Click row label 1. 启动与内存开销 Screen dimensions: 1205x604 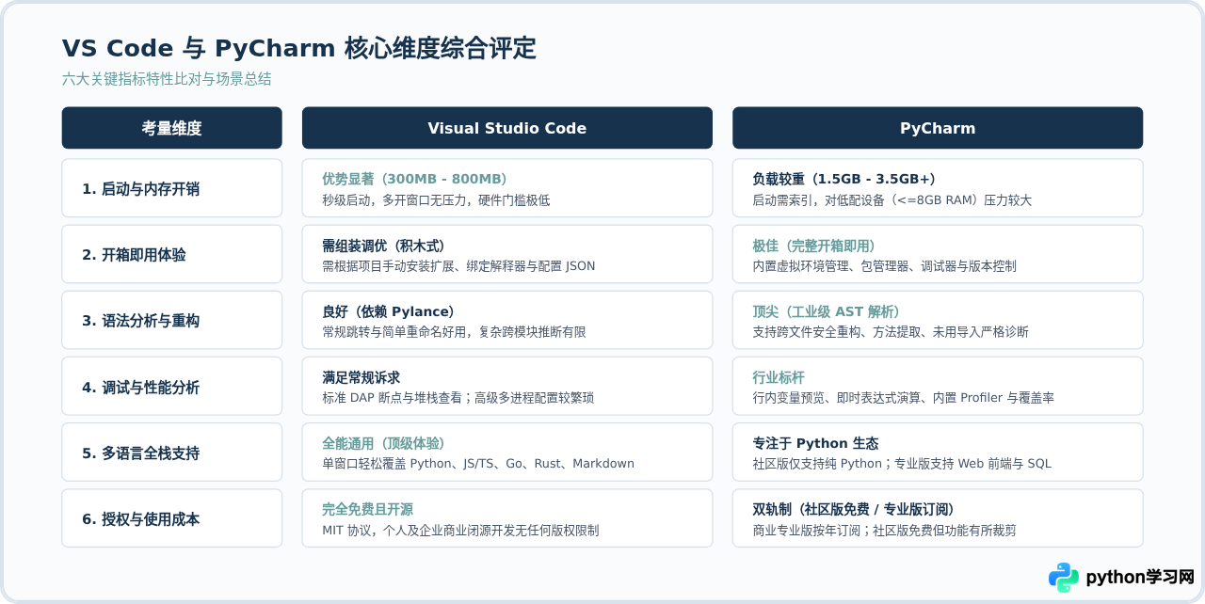point(140,188)
